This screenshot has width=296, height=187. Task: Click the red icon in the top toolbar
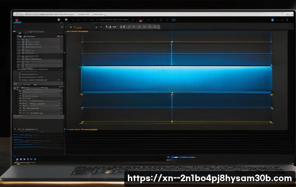pyautogui.click(x=141, y=20)
